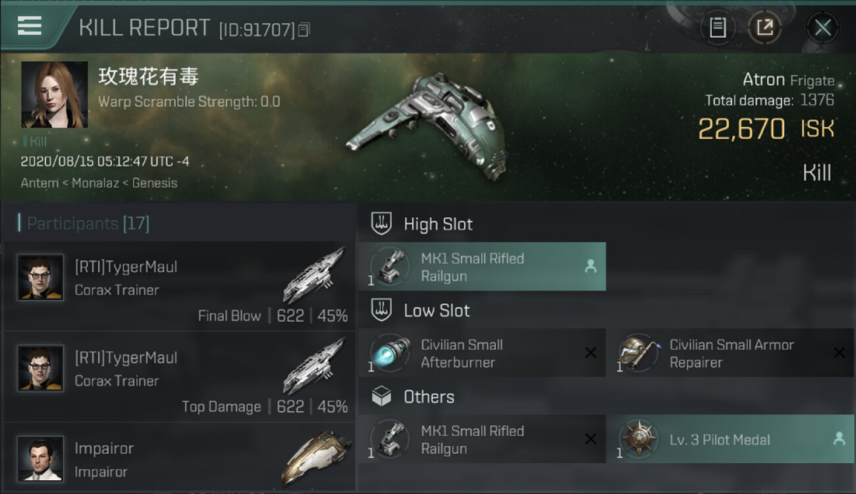The image size is (856, 494).
Task: Click the share kill report icon
Action: coord(764,28)
